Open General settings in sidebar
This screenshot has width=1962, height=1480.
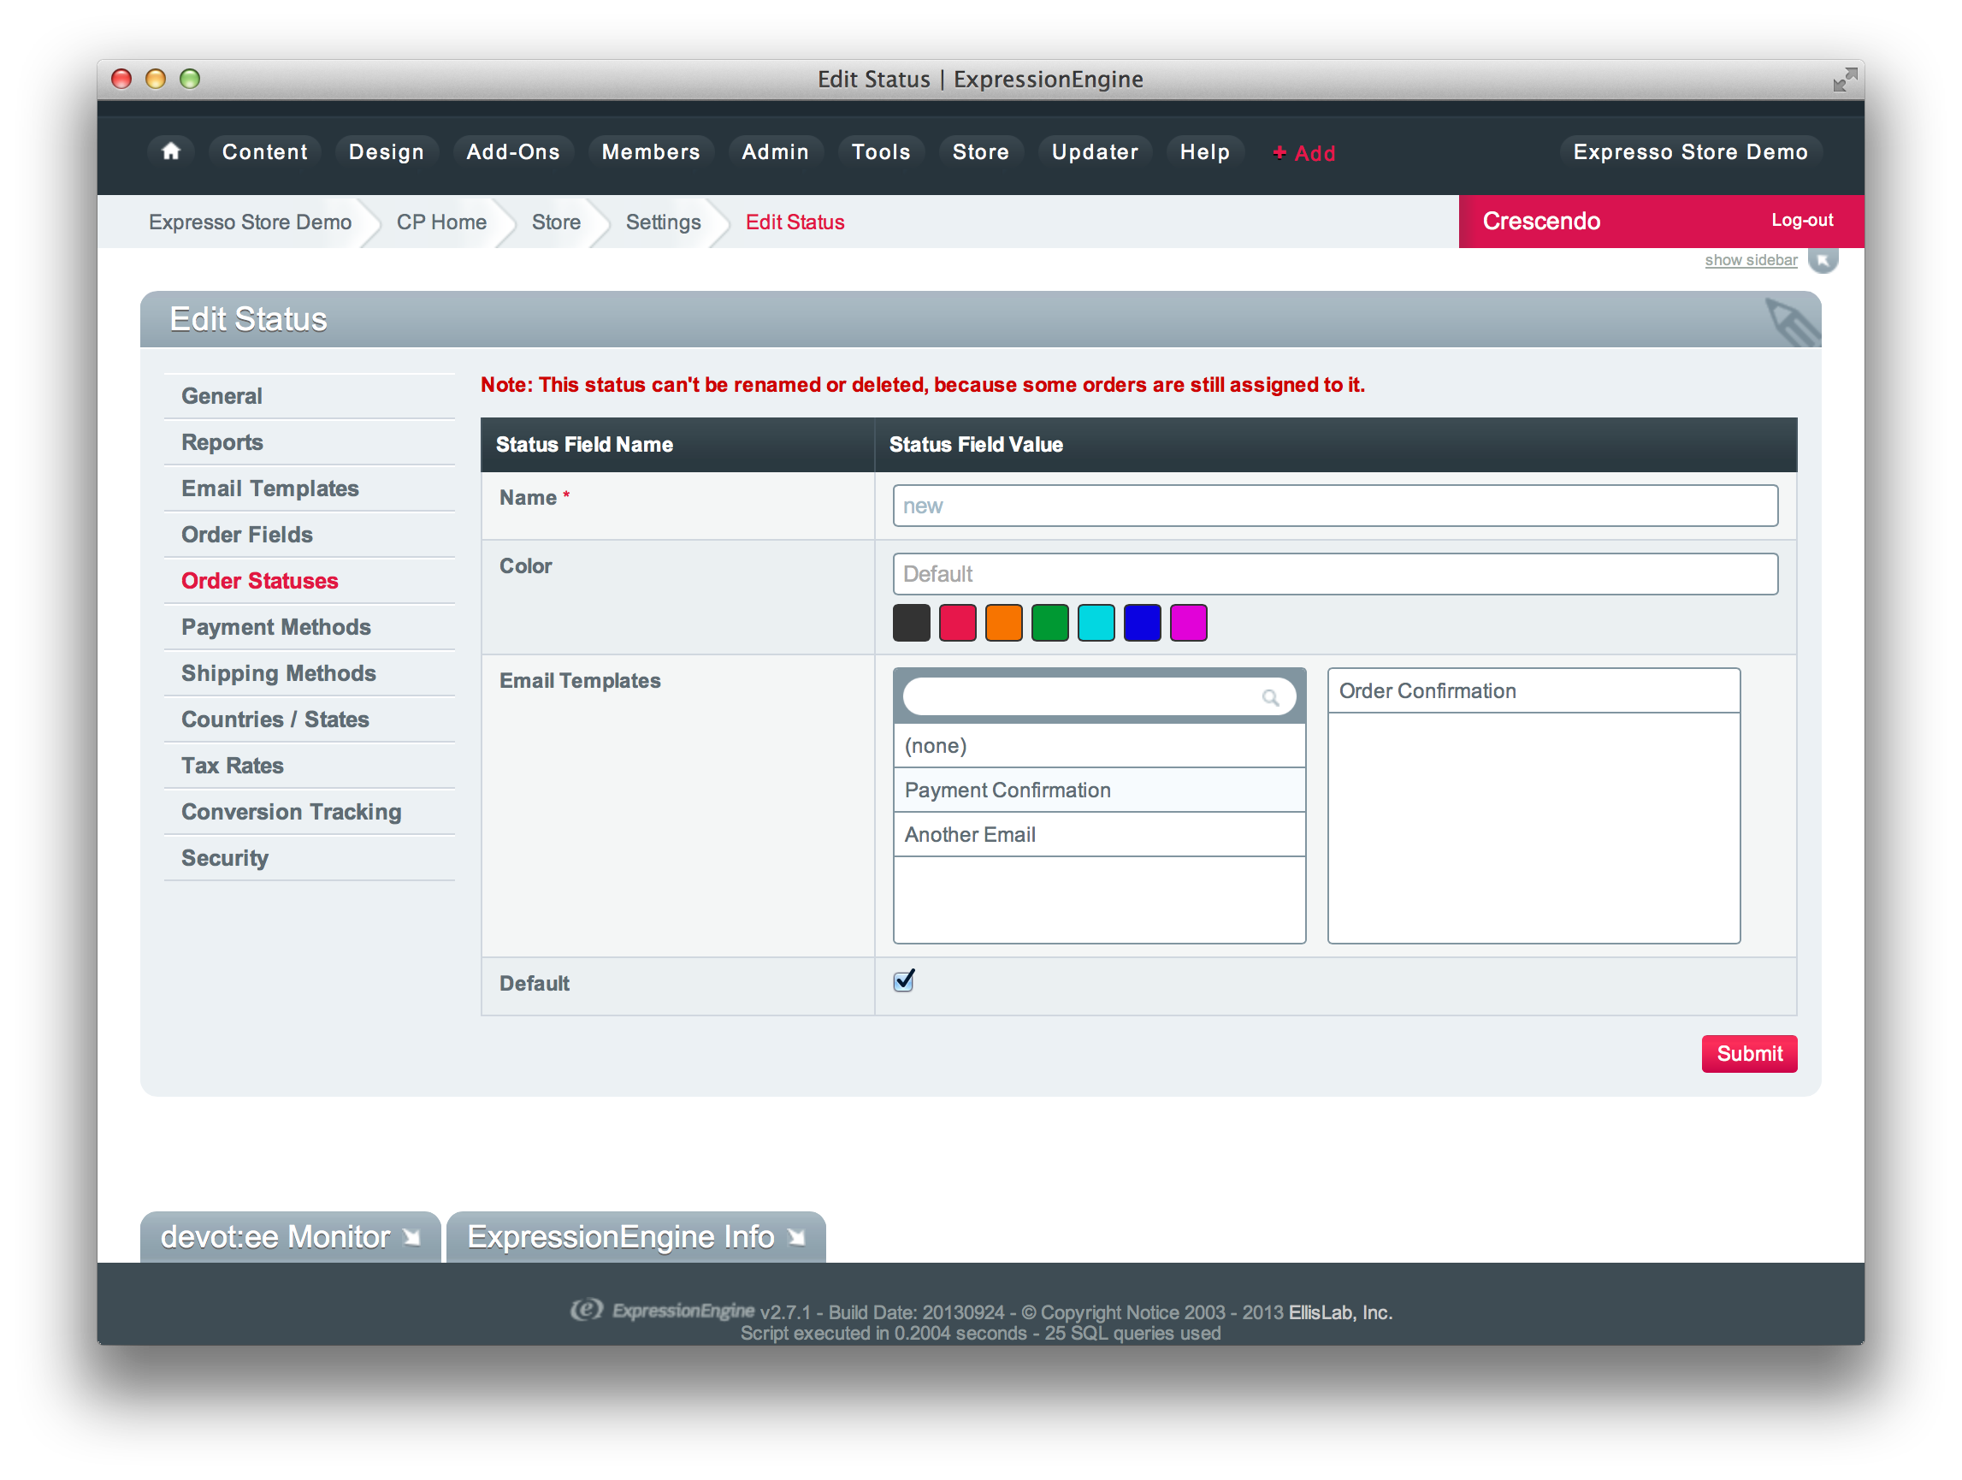point(309,396)
